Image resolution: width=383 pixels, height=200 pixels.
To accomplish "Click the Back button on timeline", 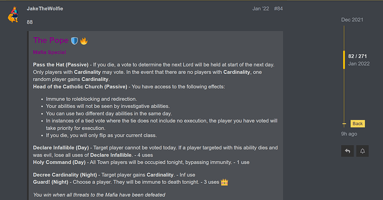I will [x=357, y=124].
